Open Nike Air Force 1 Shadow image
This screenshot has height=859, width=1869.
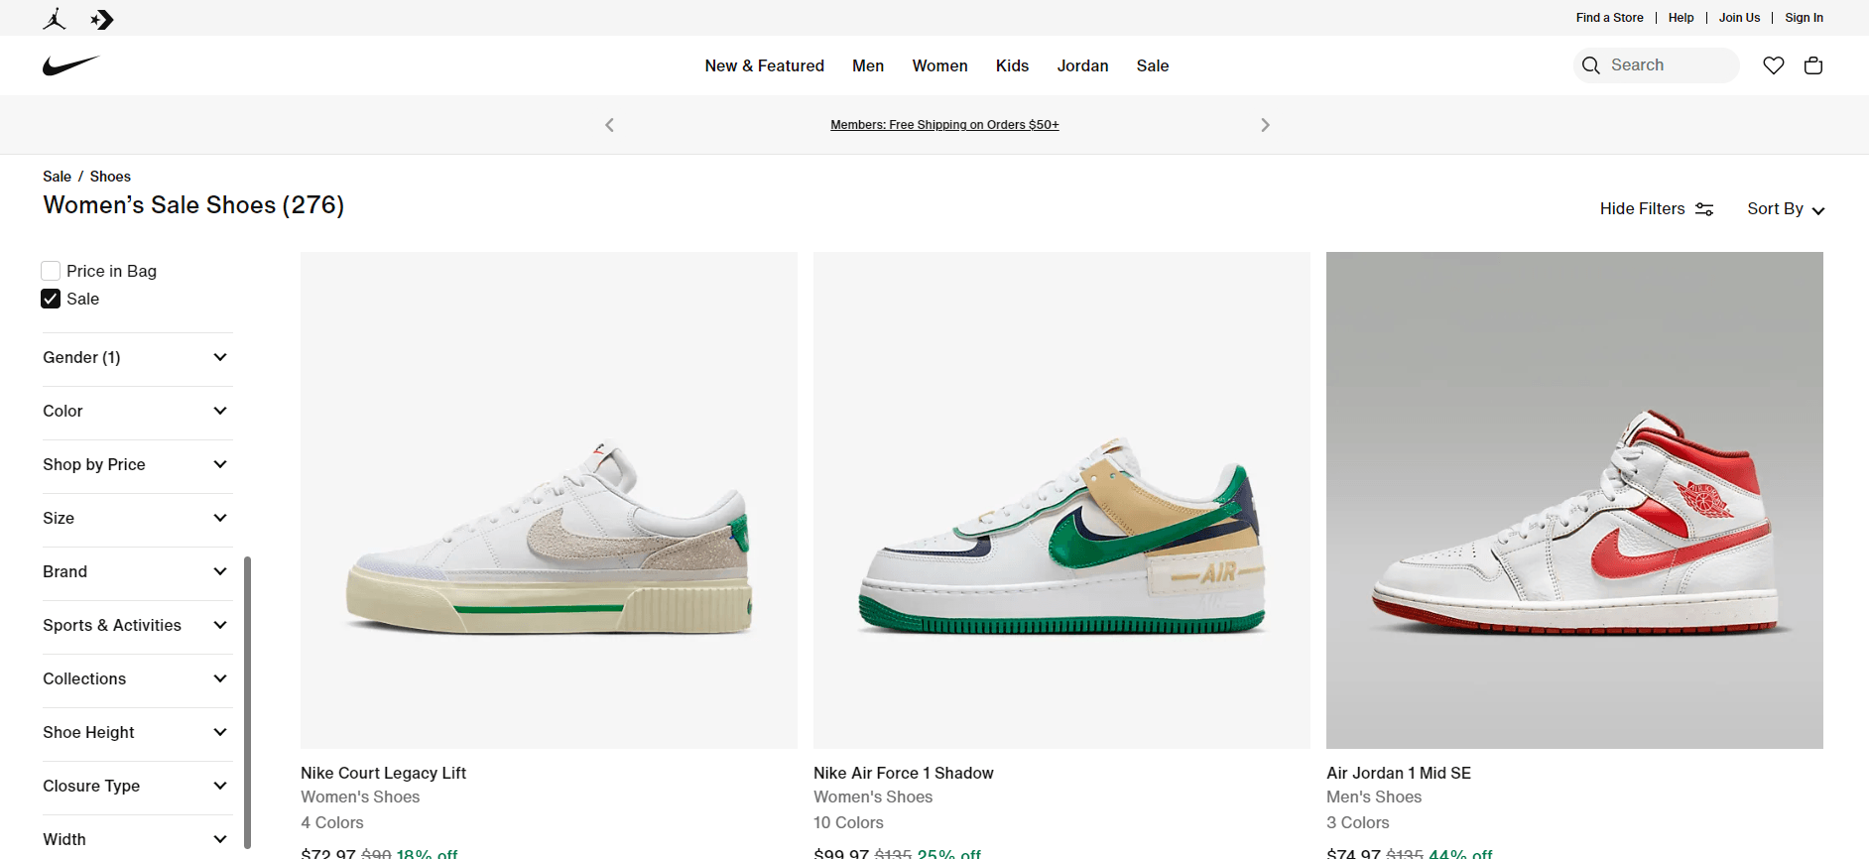1061,500
